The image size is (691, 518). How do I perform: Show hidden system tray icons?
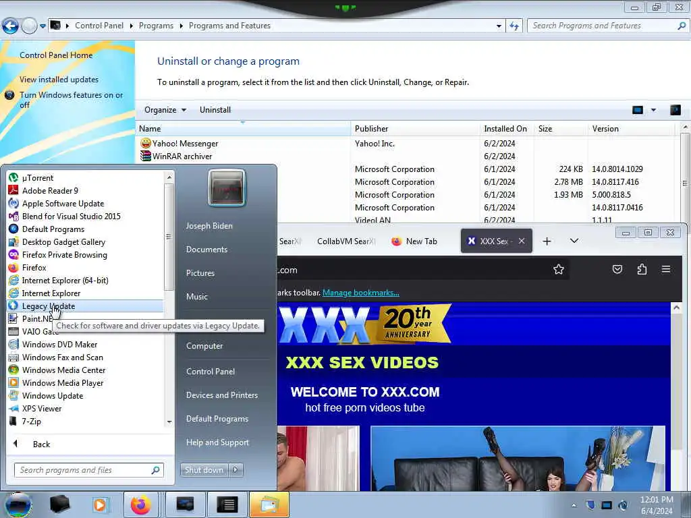tap(574, 505)
